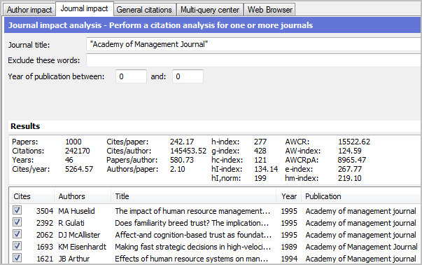The height and width of the screenshot is (265, 422).
Task: Click author name 'KM Eisenhardt'
Action: 83,247
